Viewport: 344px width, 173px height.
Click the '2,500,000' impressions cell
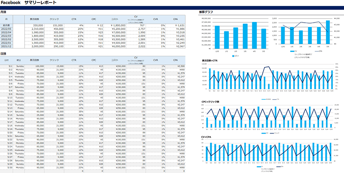34,39
